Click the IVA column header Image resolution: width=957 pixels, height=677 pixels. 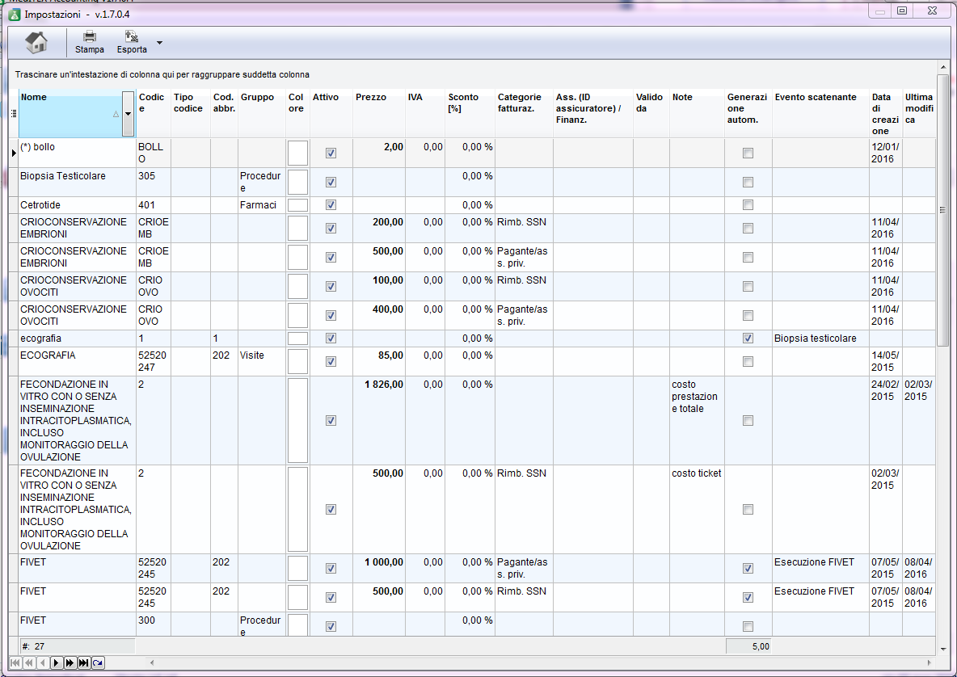coord(425,113)
